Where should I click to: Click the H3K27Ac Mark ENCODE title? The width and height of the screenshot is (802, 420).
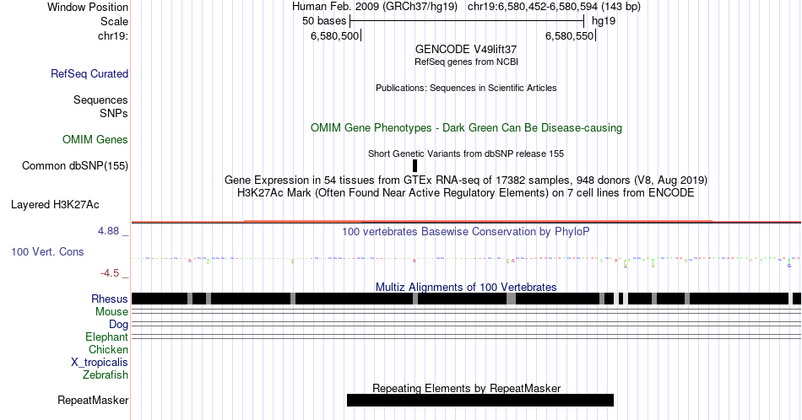click(x=466, y=192)
